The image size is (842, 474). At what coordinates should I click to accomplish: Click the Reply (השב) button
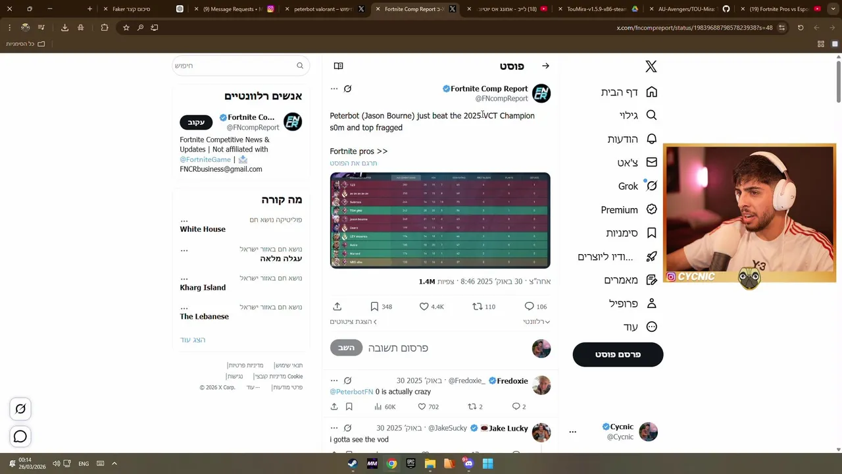click(346, 348)
